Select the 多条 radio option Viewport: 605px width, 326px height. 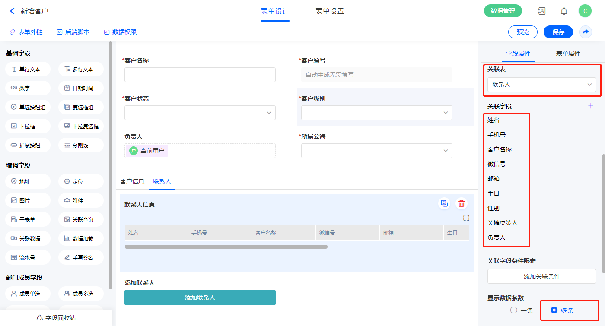click(554, 310)
